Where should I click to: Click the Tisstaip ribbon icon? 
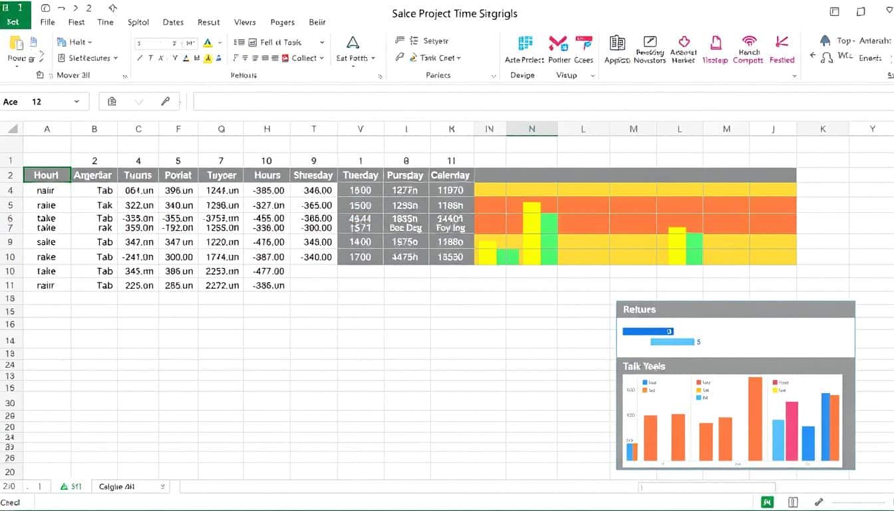[x=716, y=43]
